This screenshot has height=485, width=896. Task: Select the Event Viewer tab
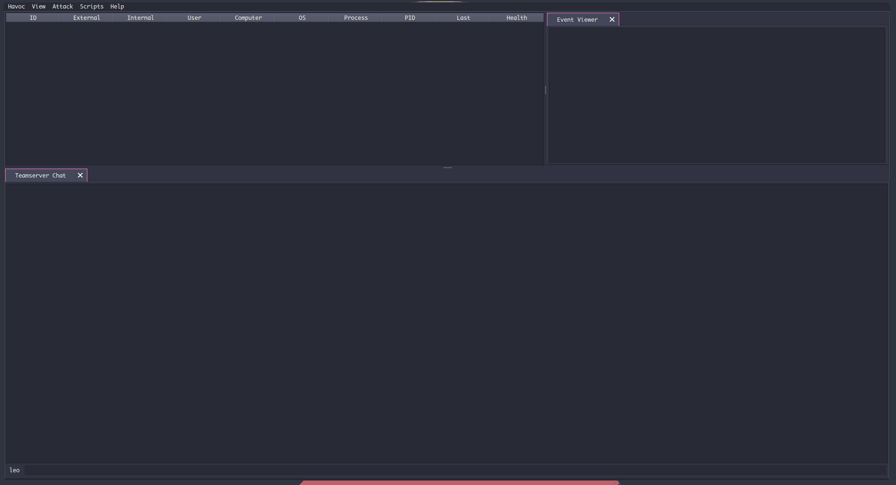(577, 19)
